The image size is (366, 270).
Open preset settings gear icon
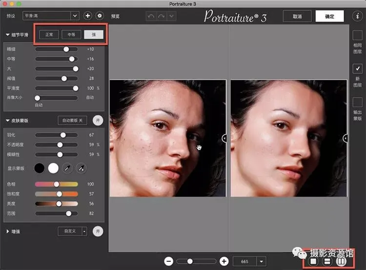tap(100, 16)
